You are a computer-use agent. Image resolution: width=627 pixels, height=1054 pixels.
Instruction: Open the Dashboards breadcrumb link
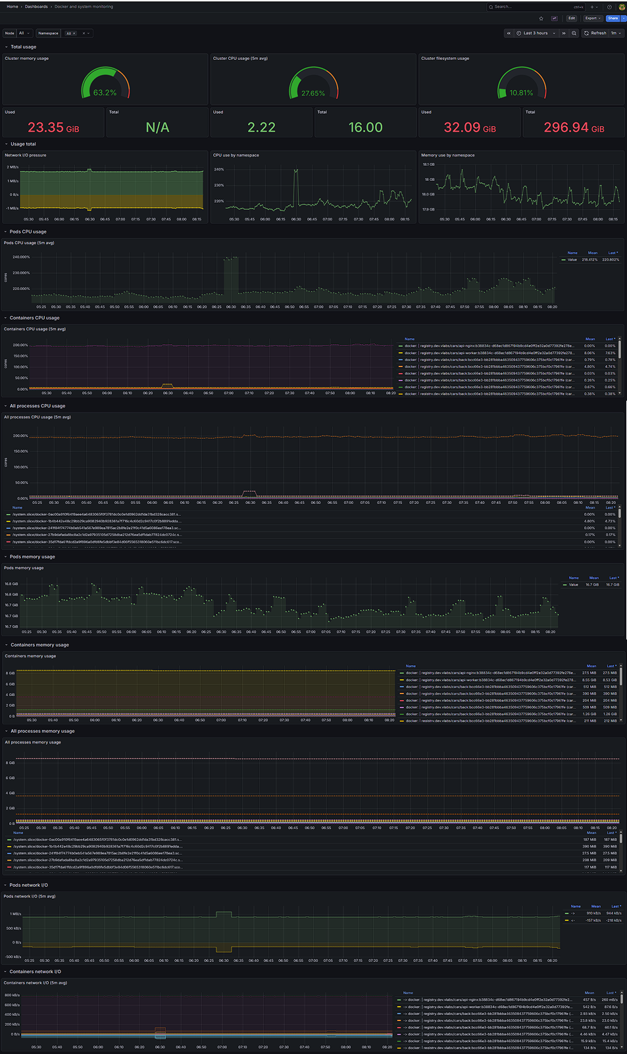click(x=36, y=7)
